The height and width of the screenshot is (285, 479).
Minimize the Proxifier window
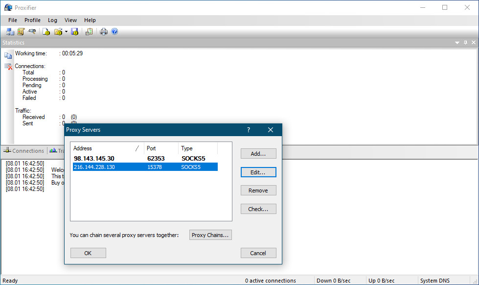[423, 7]
